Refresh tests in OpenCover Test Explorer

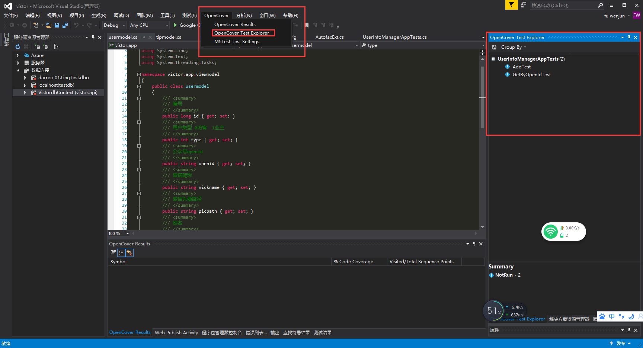[494, 47]
